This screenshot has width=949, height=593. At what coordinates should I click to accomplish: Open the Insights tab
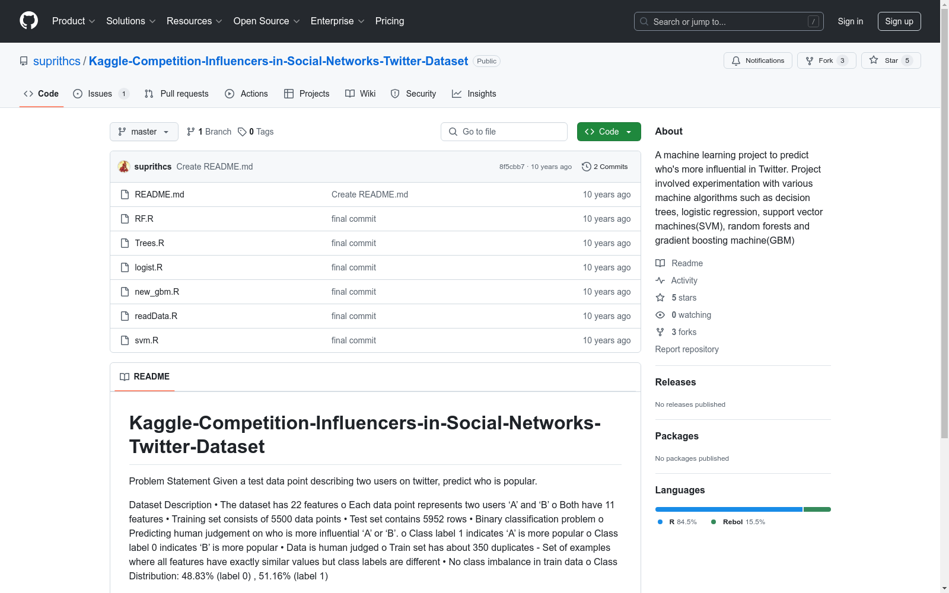[x=474, y=94]
